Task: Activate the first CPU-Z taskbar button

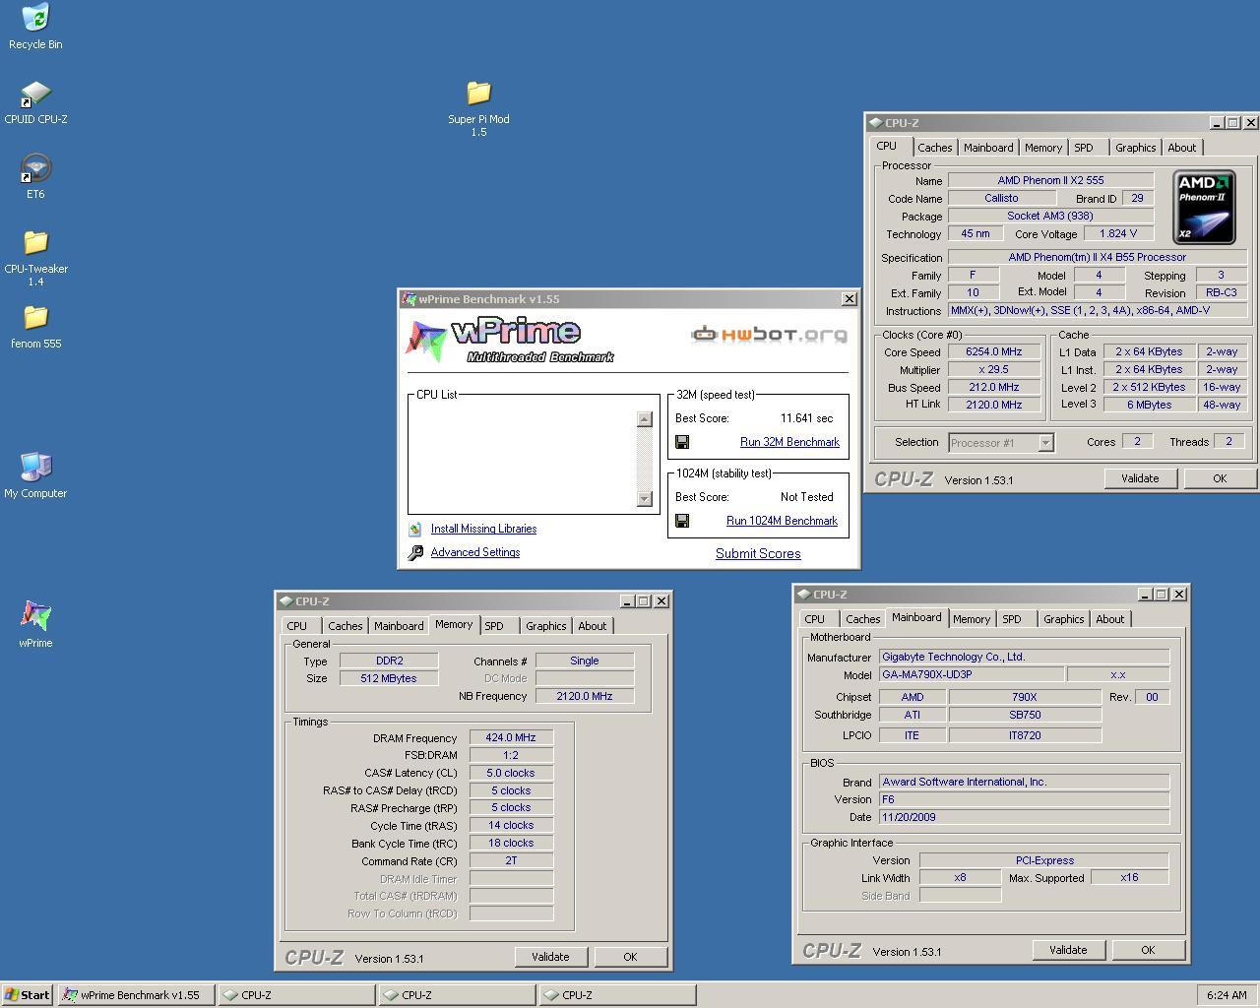Action: tap(296, 995)
